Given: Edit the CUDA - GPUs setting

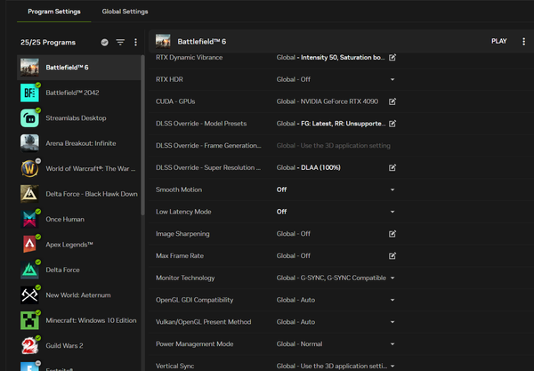Looking at the screenshot, I should [392, 101].
